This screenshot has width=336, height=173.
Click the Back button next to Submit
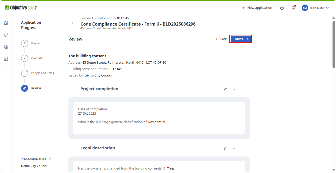pos(221,39)
